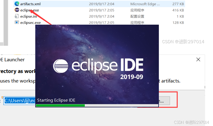Click the Microsoft Edge type cell of artifacts.xml
Viewport: 213px width, 126px height.
pos(145,4)
